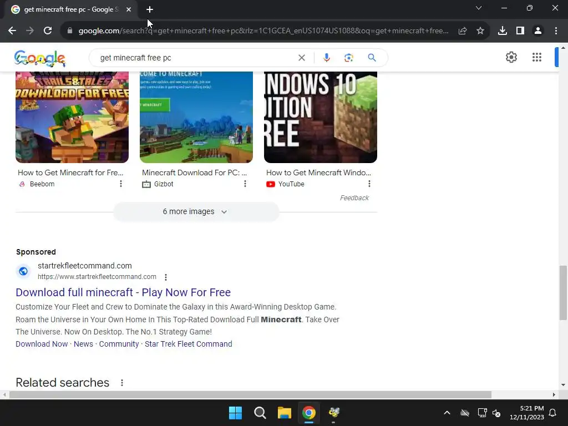The height and width of the screenshot is (426, 568).
Task: Open 'How to Get Minecraft for Fre...' link
Action: pyautogui.click(x=70, y=173)
